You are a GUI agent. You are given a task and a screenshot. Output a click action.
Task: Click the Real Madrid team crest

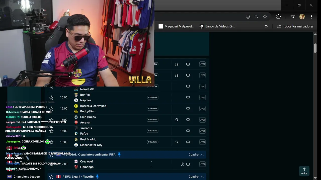(x=76, y=139)
